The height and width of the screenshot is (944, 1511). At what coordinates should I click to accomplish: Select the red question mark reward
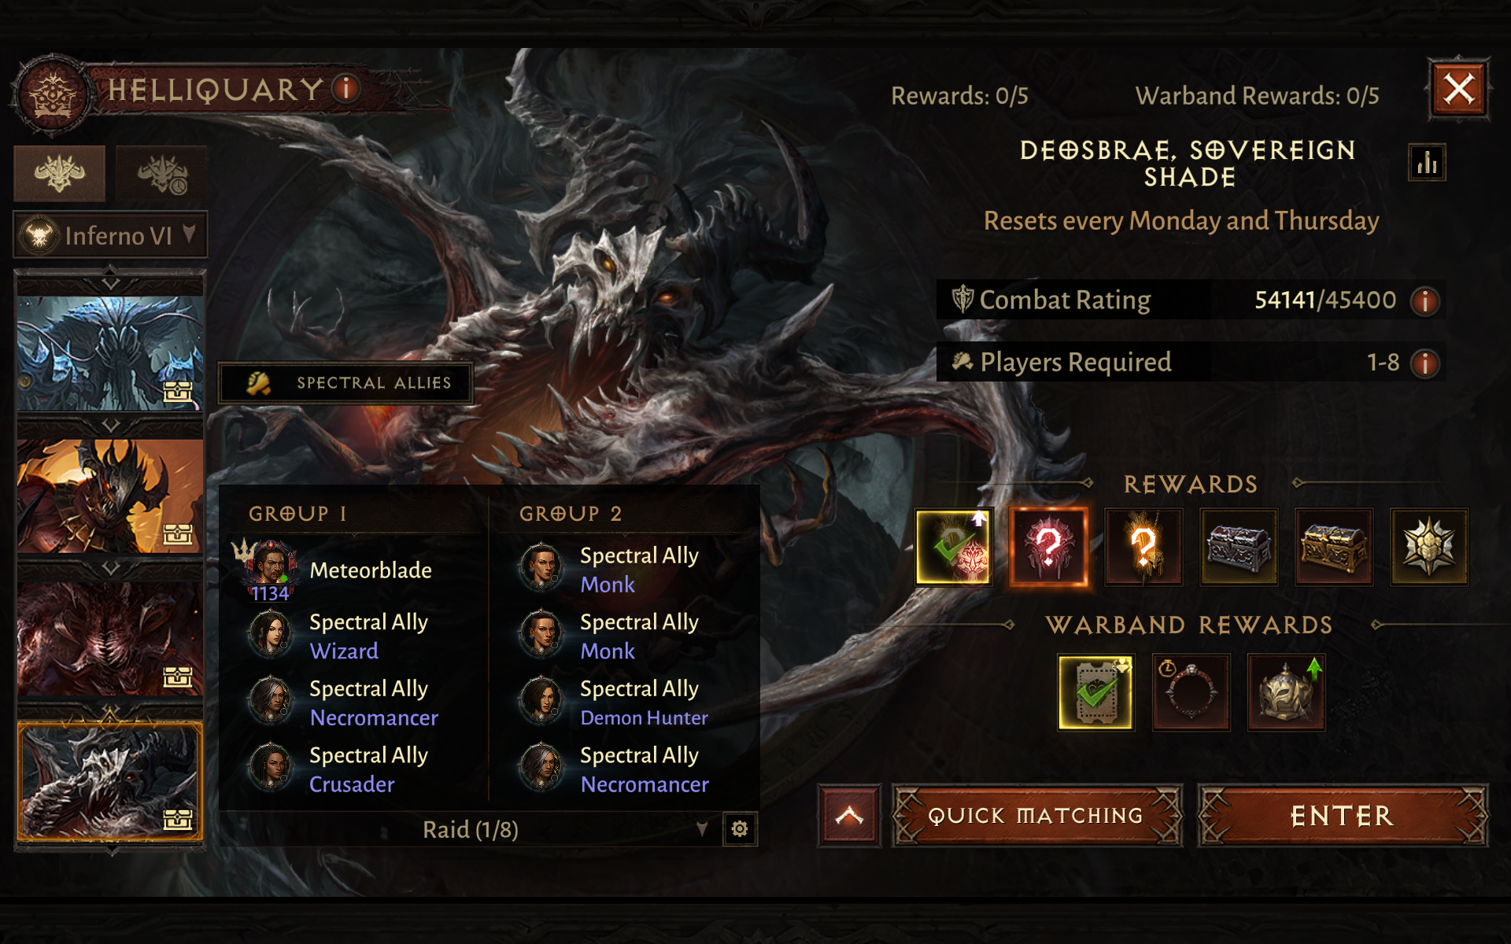(x=1048, y=548)
